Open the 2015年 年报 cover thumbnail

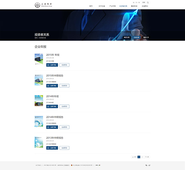point(39,59)
